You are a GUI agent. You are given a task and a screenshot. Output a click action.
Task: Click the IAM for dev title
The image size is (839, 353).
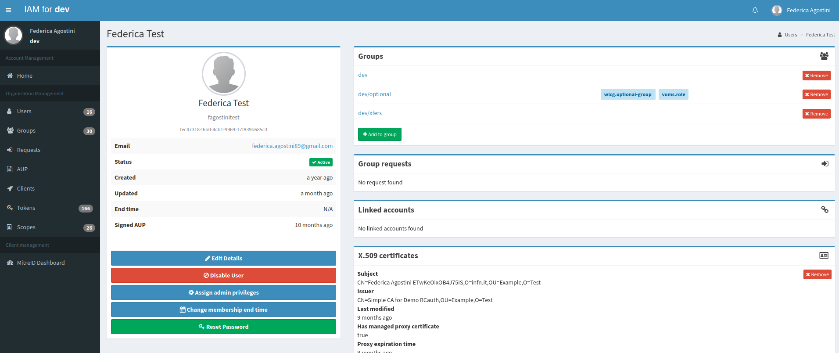[47, 9]
